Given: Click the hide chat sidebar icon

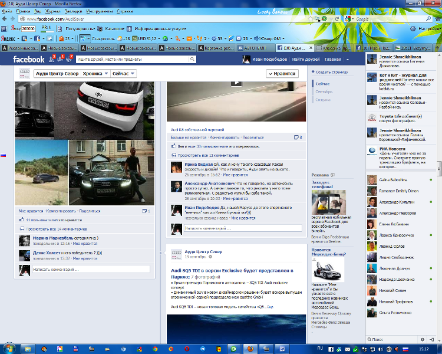Looking at the screenshot, I should pyautogui.click(x=431, y=339).
